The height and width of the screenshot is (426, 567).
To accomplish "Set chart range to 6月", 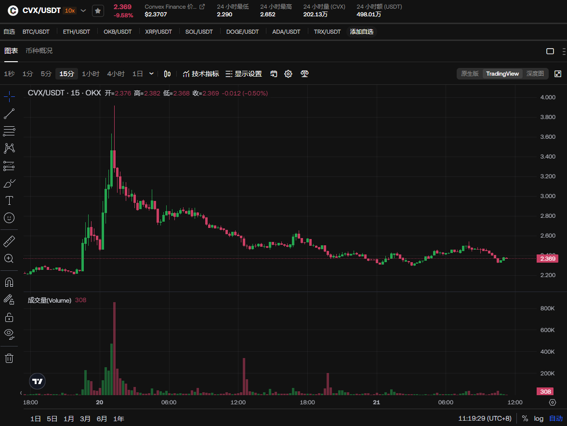I will 102,419.
